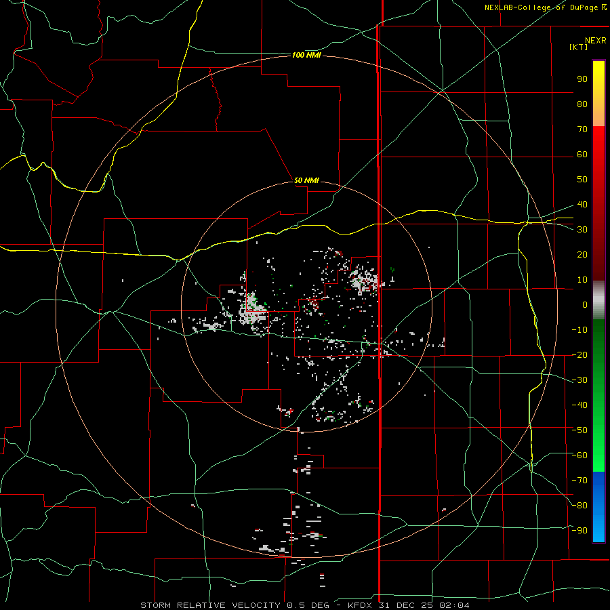Click the 0 value on the scale

click(x=585, y=305)
